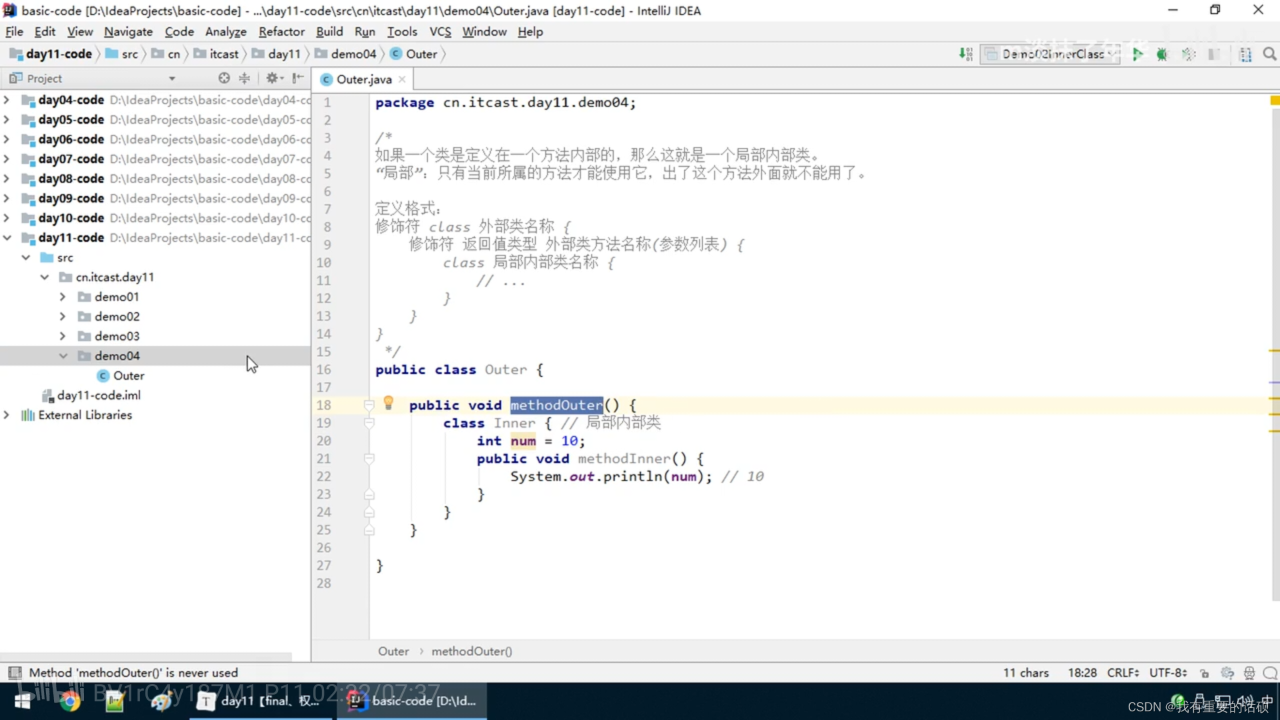Open event log speech bubble icon
The width and height of the screenshot is (1280, 720).
point(1271,673)
